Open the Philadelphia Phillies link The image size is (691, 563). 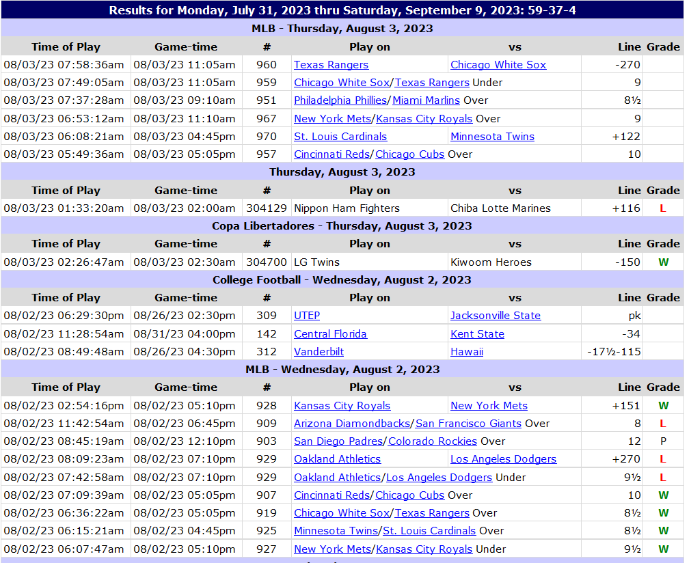coord(340,100)
